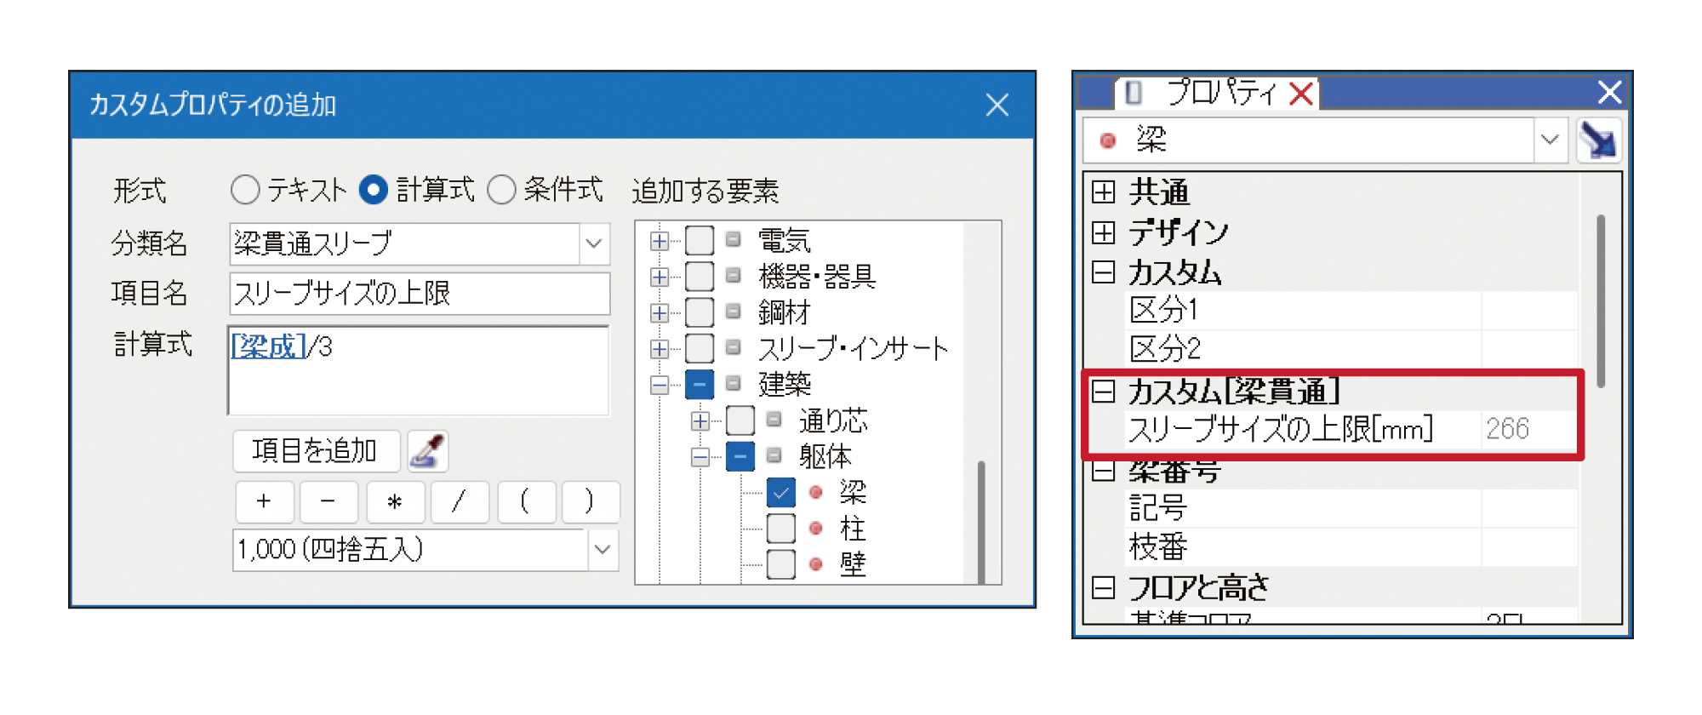Click the 建築 category icon
Viewport: 1702px width, 715px height.
tap(733, 383)
